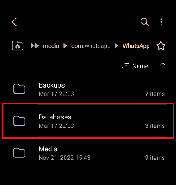Select the WhatsApp breadcrumb label
The image size is (176, 185).
click(x=136, y=46)
